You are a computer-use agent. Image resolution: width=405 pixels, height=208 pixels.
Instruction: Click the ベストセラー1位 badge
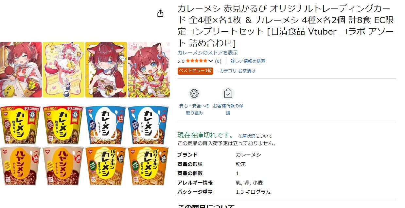195,71
